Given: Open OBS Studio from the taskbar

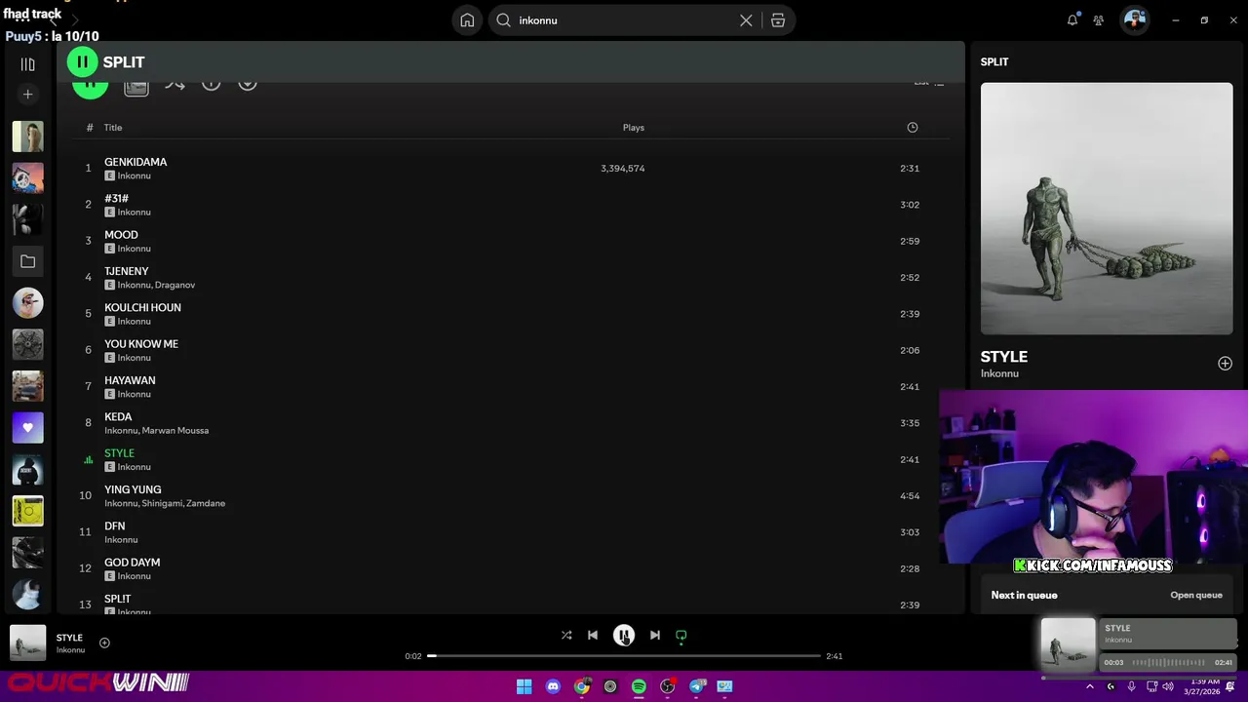Looking at the screenshot, I should point(668,686).
